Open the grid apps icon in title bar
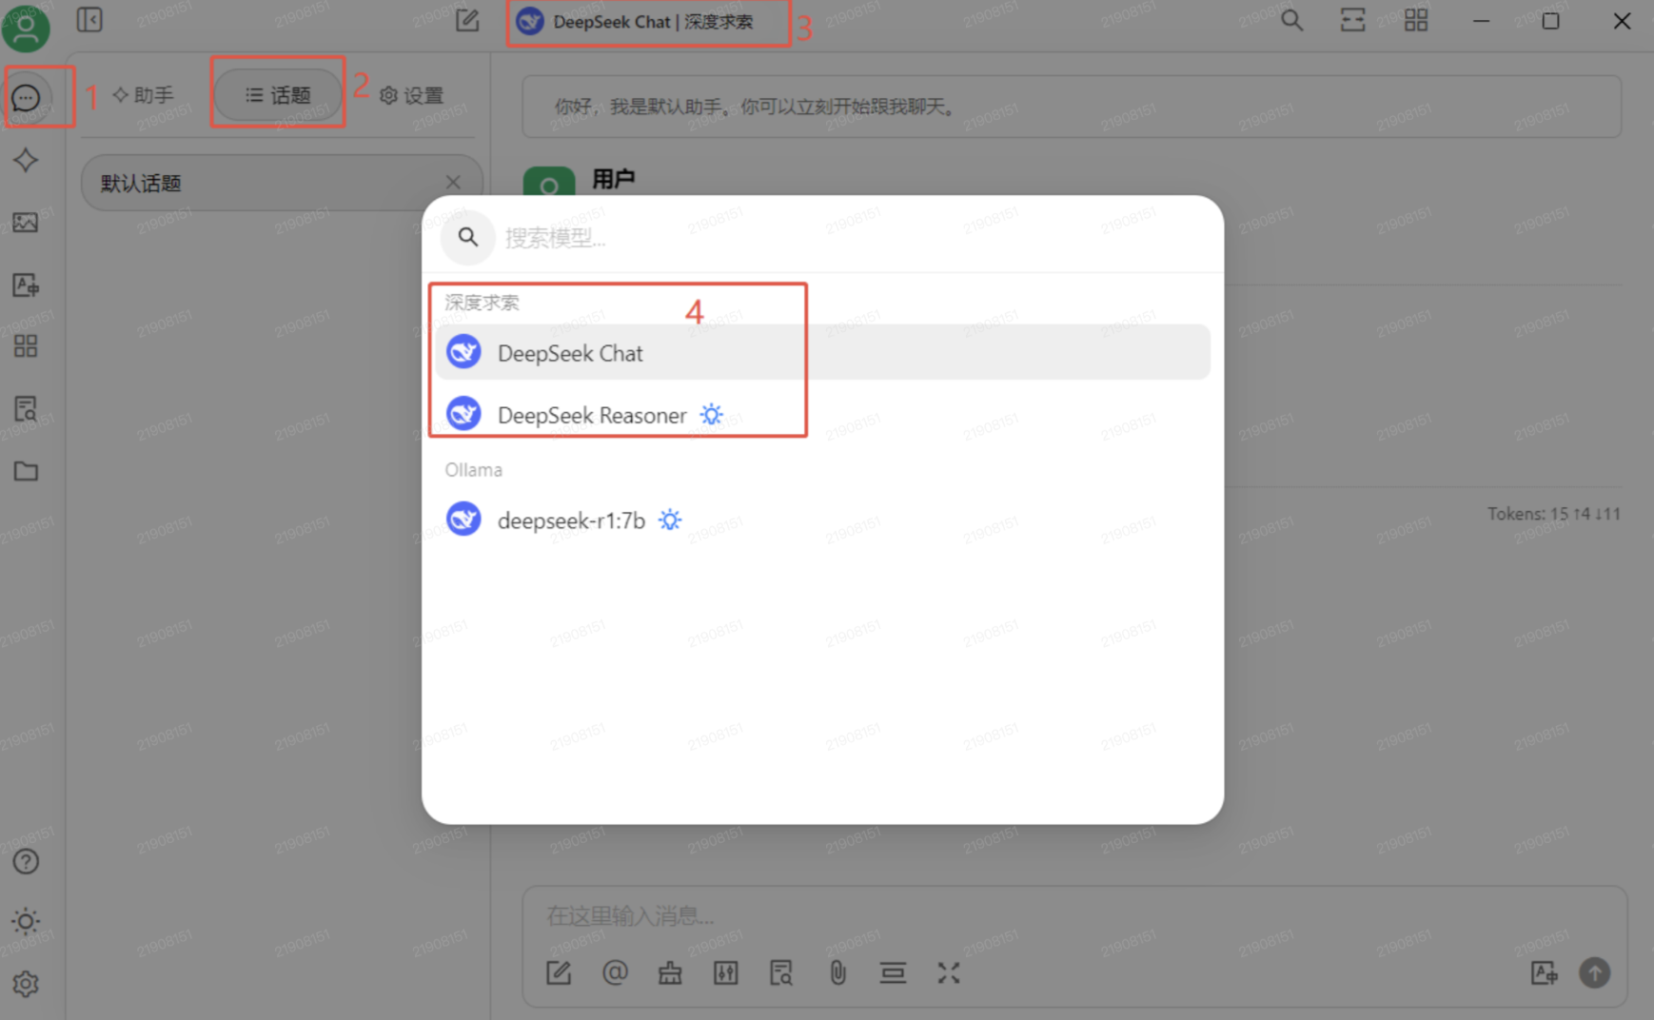Image resolution: width=1654 pixels, height=1020 pixels. pos(1416,20)
